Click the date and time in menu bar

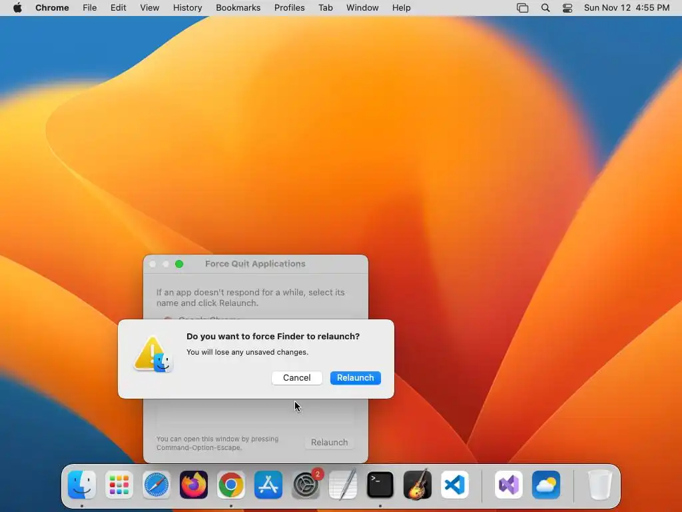[x=627, y=8]
